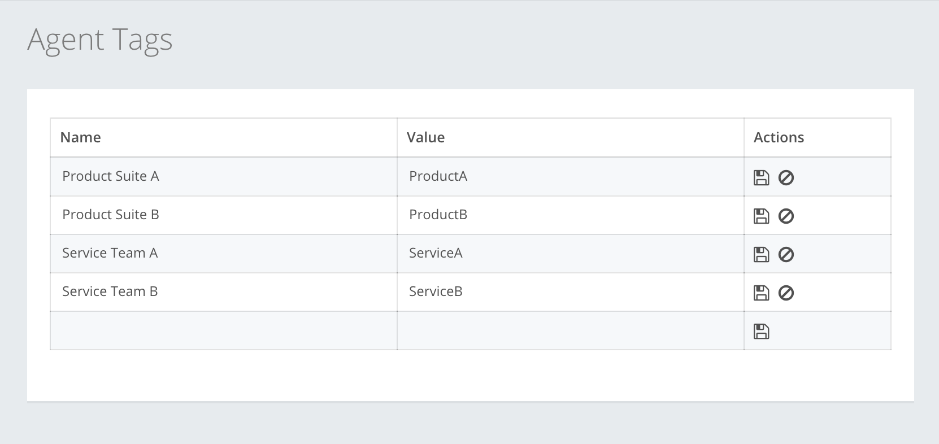The image size is (939, 444).
Task: Edit the ServiceB value field
Action: (x=570, y=292)
